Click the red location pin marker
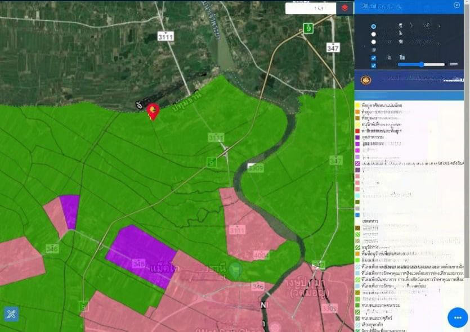The width and height of the screenshot is (470, 332). (x=153, y=111)
